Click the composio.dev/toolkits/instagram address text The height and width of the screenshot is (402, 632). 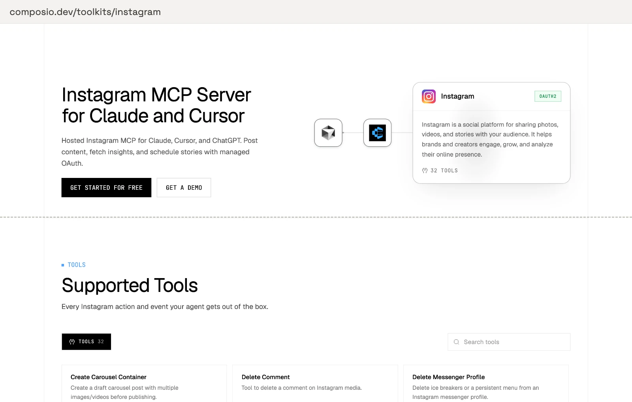coord(85,12)
